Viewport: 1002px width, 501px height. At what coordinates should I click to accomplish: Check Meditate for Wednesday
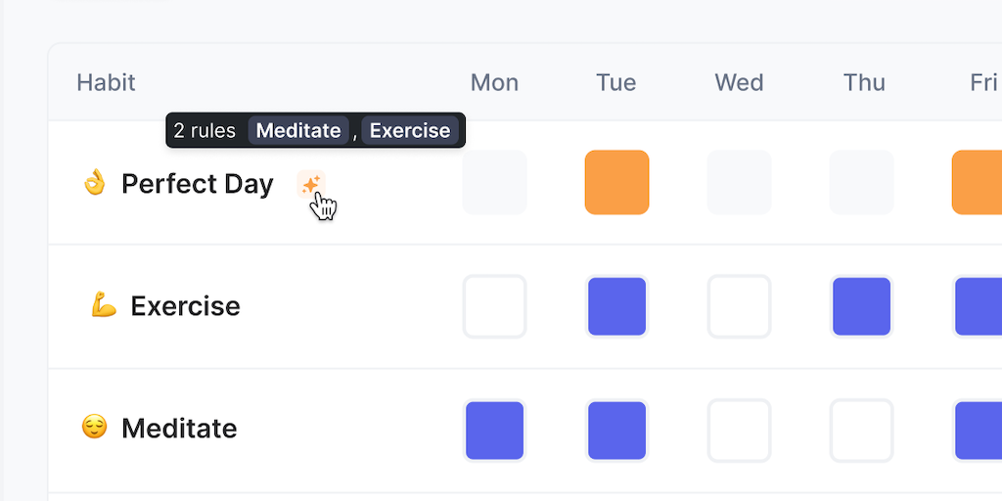coord(739,430)
